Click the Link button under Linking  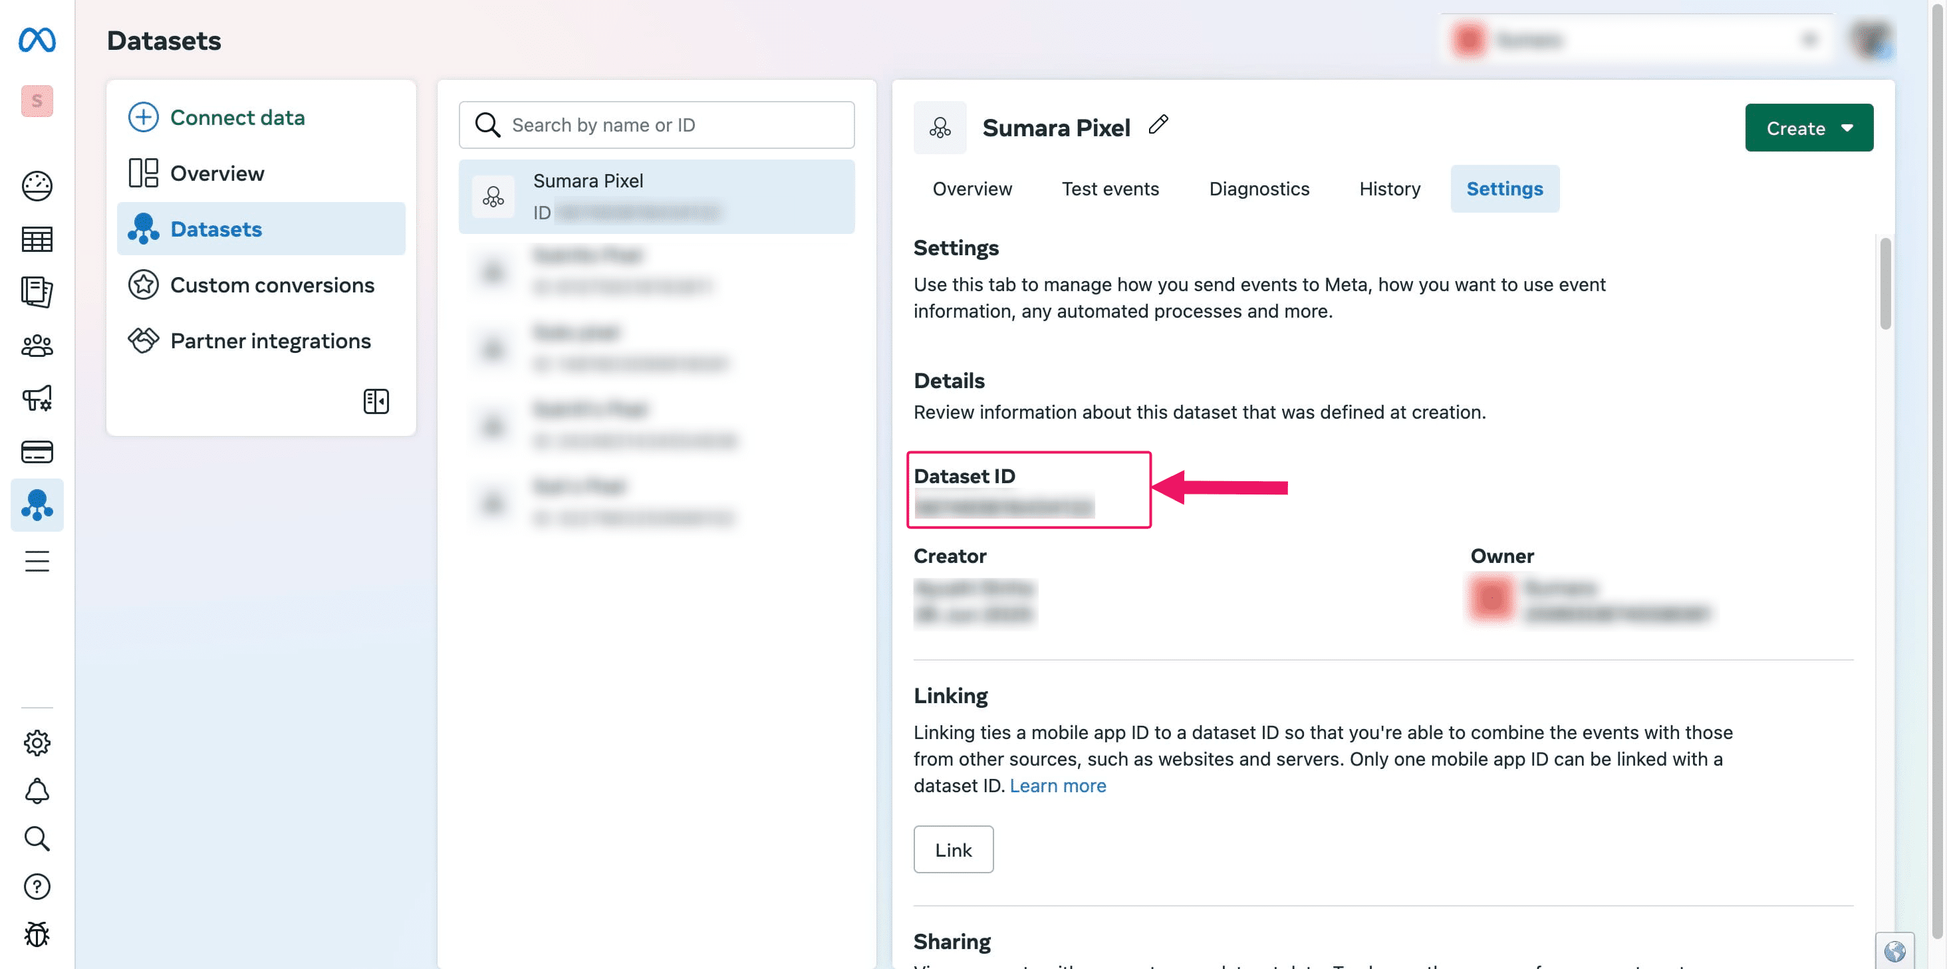pyautogui.click(x=953, y=849)
